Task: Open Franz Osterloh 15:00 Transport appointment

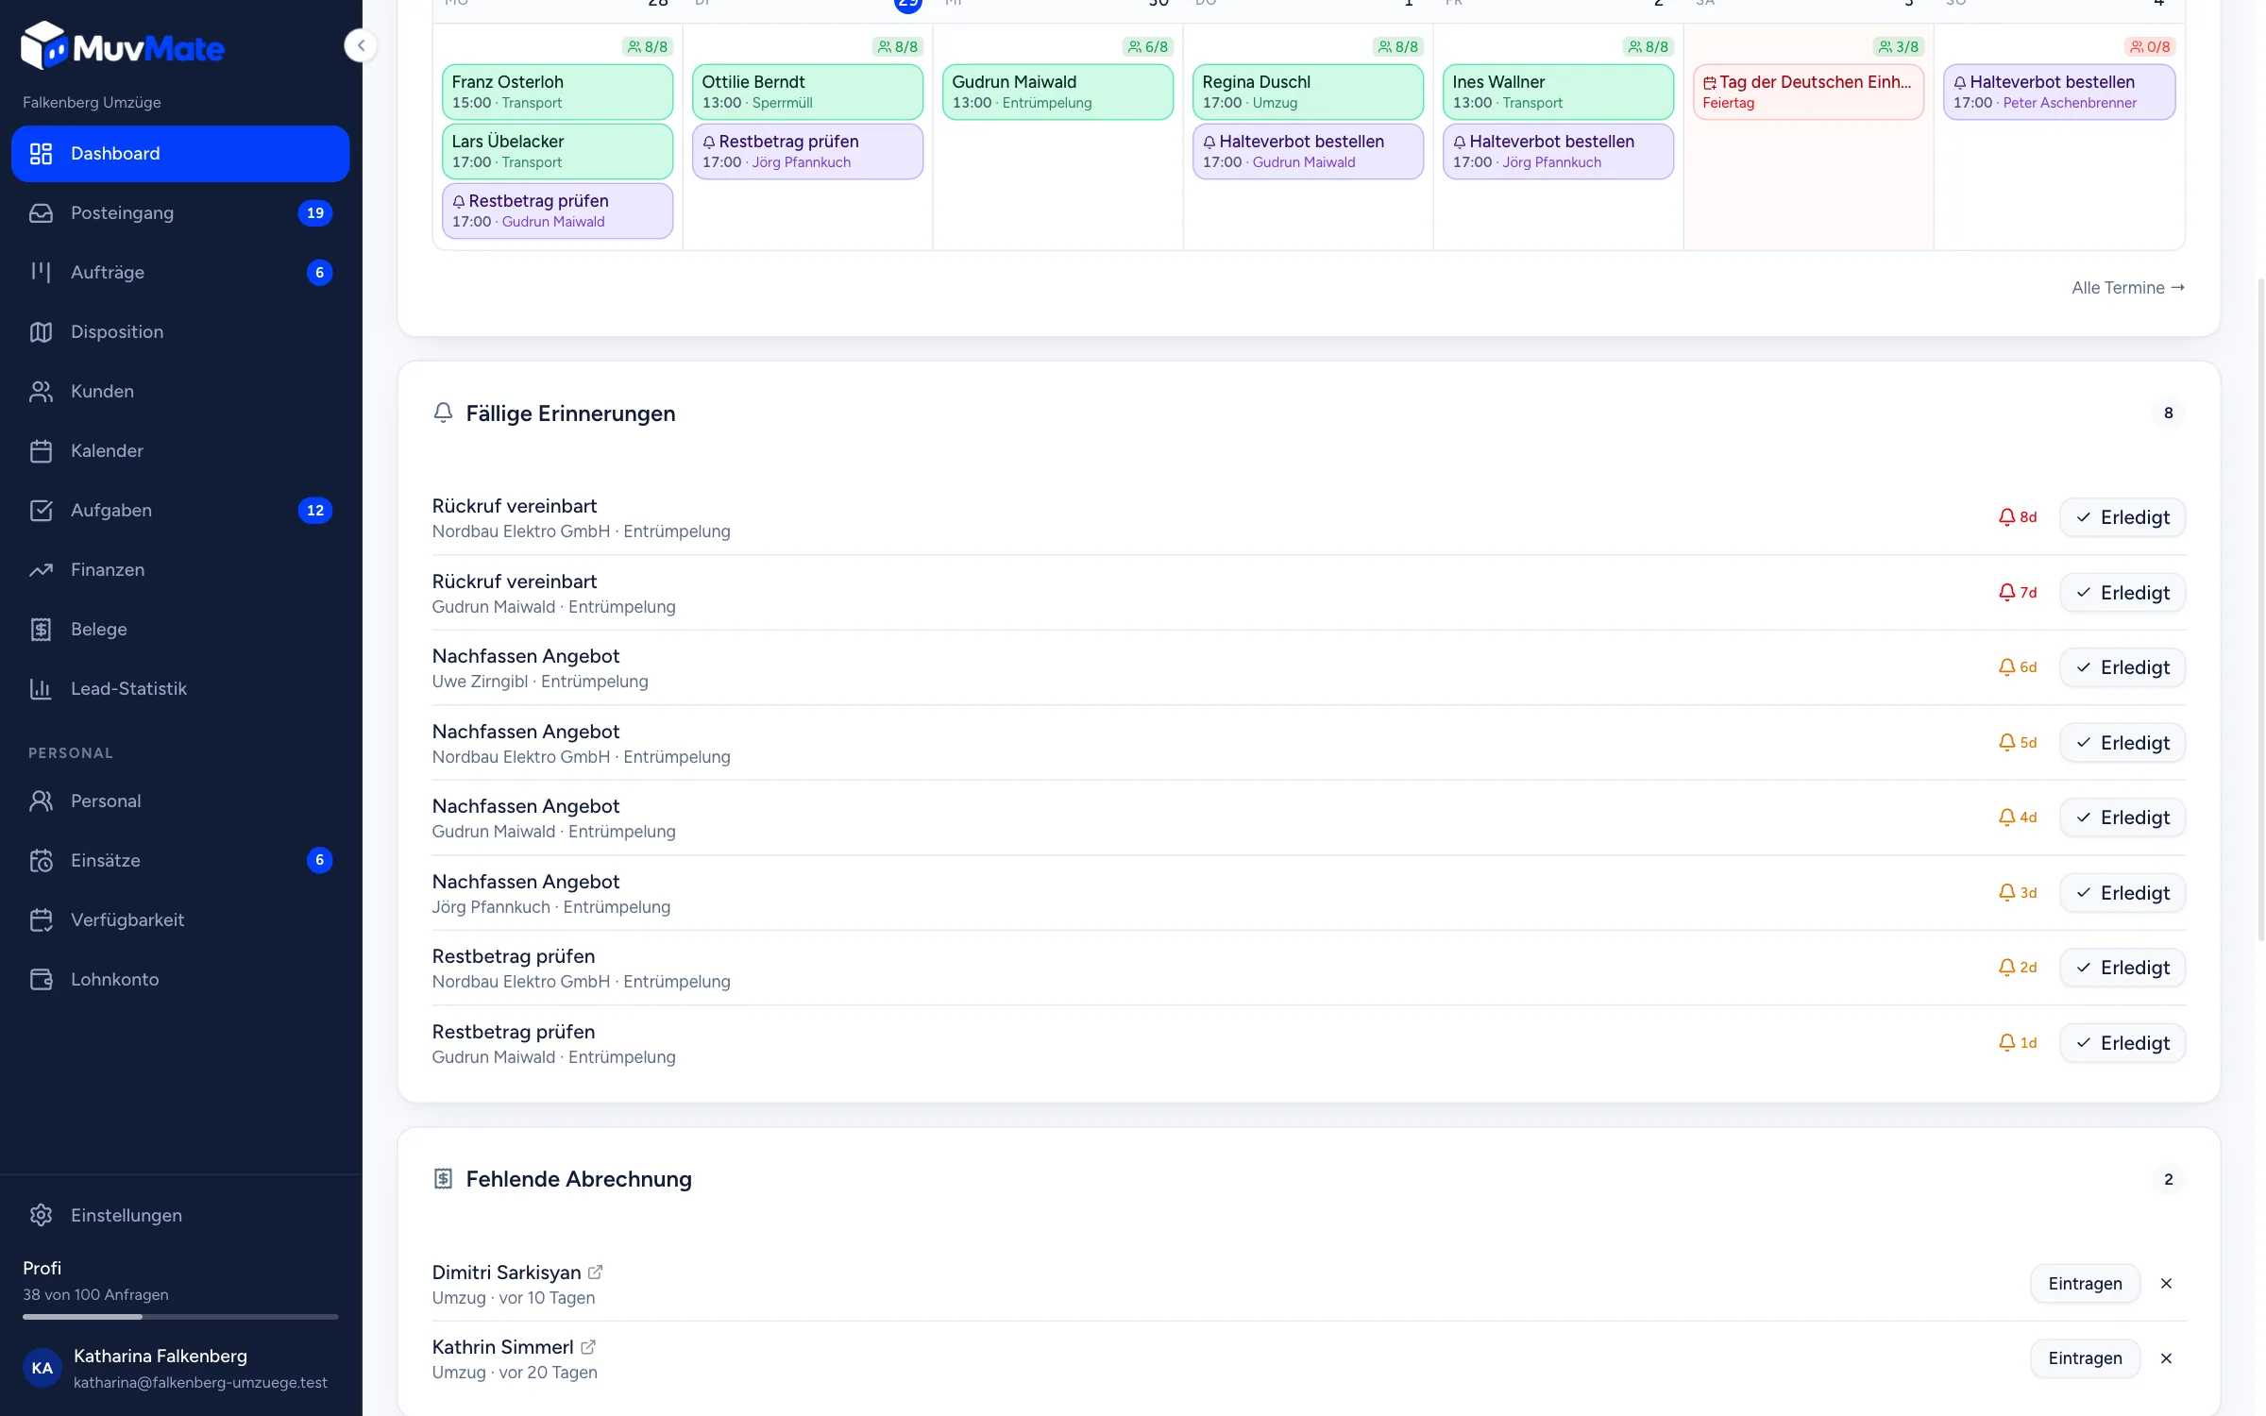Action: tap(557, 92)
